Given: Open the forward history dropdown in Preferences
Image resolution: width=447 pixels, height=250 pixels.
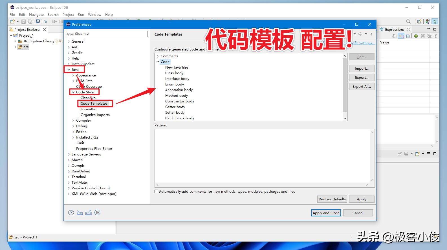Looking at the screenshot, I should [x=366, y=34].
